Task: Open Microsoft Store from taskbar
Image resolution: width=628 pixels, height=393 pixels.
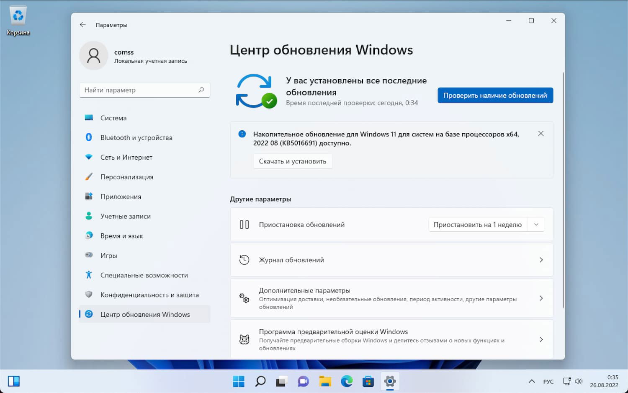Action: [368, 381]
